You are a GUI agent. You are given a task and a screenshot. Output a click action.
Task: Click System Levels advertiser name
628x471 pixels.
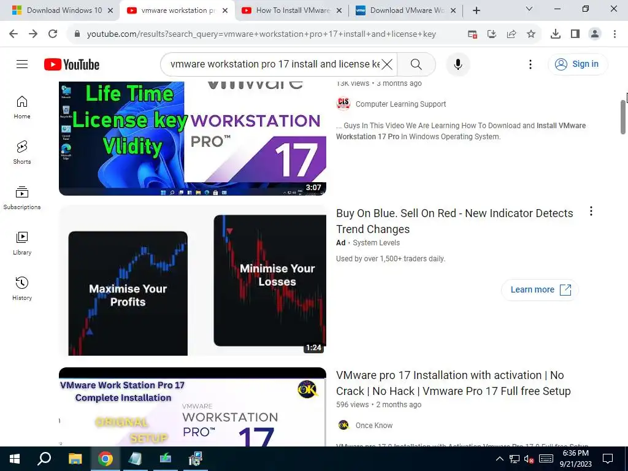click(x=376, y=243)
